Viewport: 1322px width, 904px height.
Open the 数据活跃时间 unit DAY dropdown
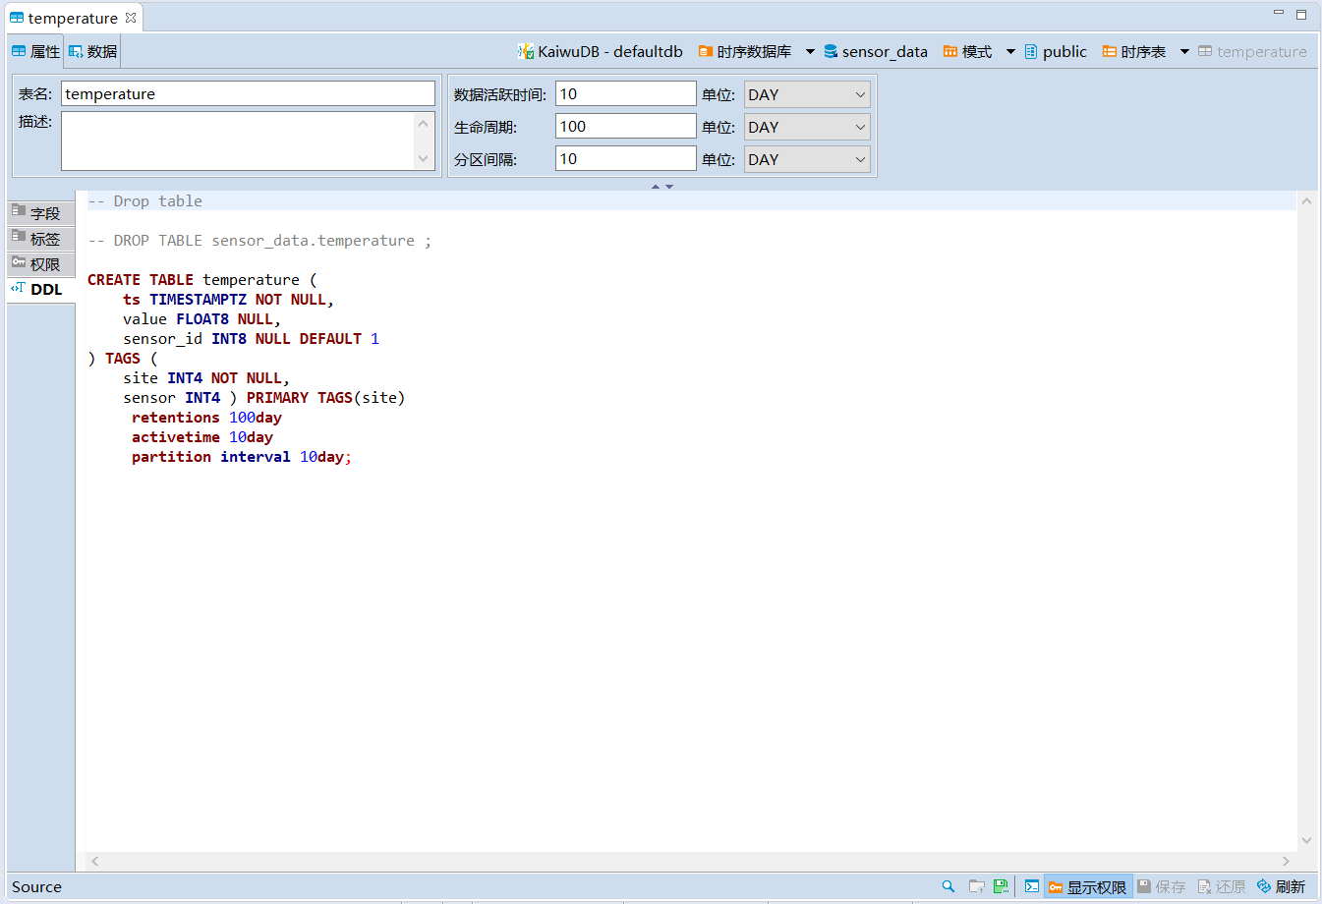click(x=806, y=94)
